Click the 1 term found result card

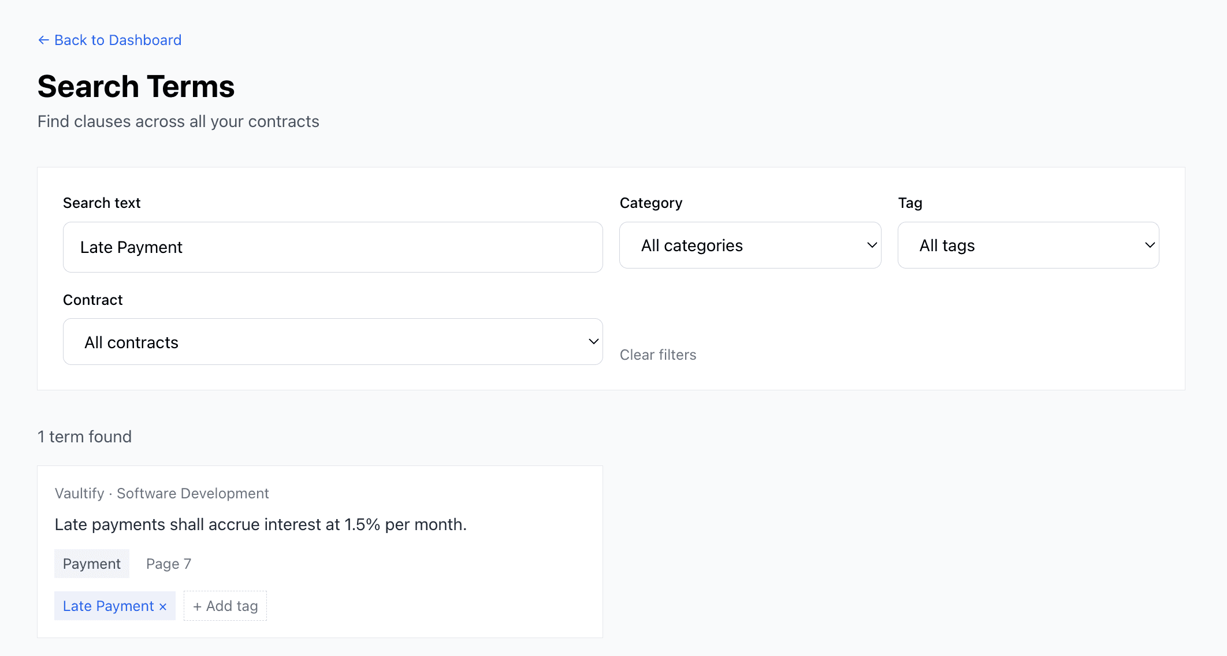[320, 551]
